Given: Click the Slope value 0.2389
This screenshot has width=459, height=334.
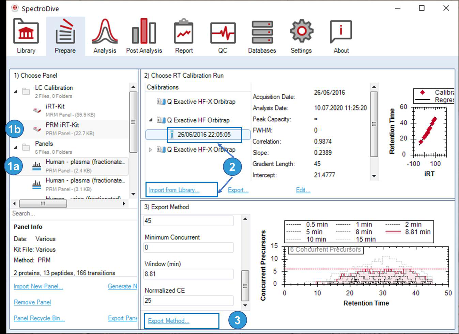Looking at the screenshot, I should [323, 153].
